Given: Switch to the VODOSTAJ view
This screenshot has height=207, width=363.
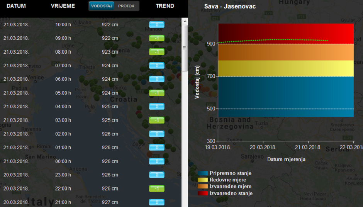Looking at the screenshot, I should [102, 6].
